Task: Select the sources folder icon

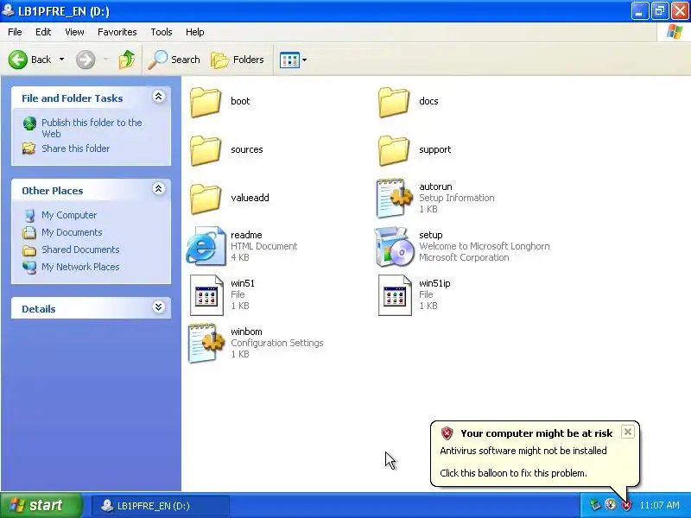Action: [x=206, y=150]
